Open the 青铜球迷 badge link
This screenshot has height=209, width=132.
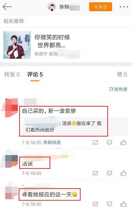pyautogui.click(x=52, y=142)
